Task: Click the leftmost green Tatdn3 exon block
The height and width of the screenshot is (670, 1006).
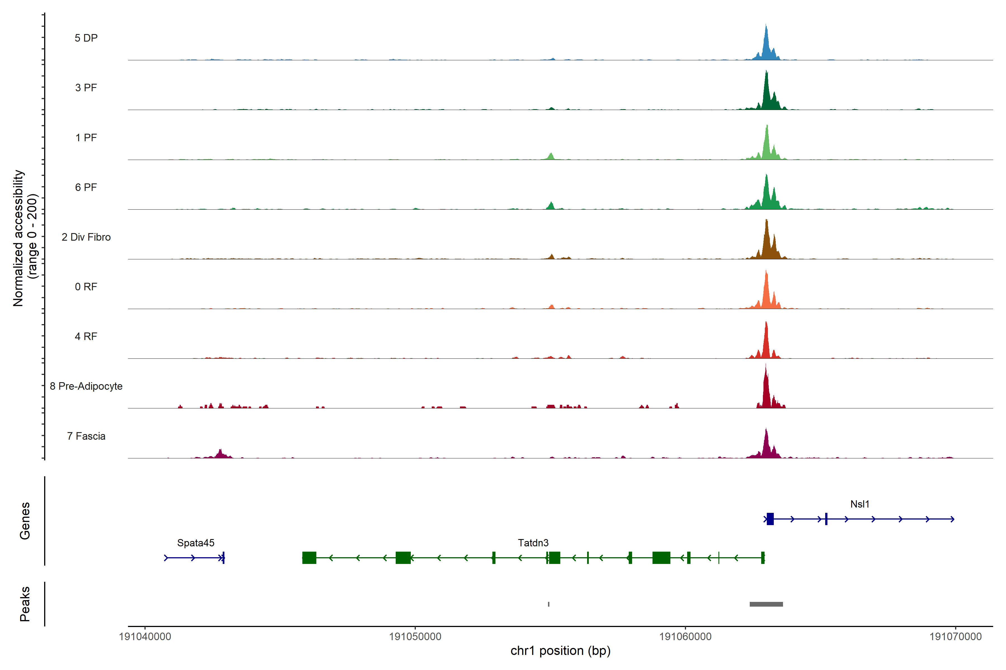Action: (309, 558)
